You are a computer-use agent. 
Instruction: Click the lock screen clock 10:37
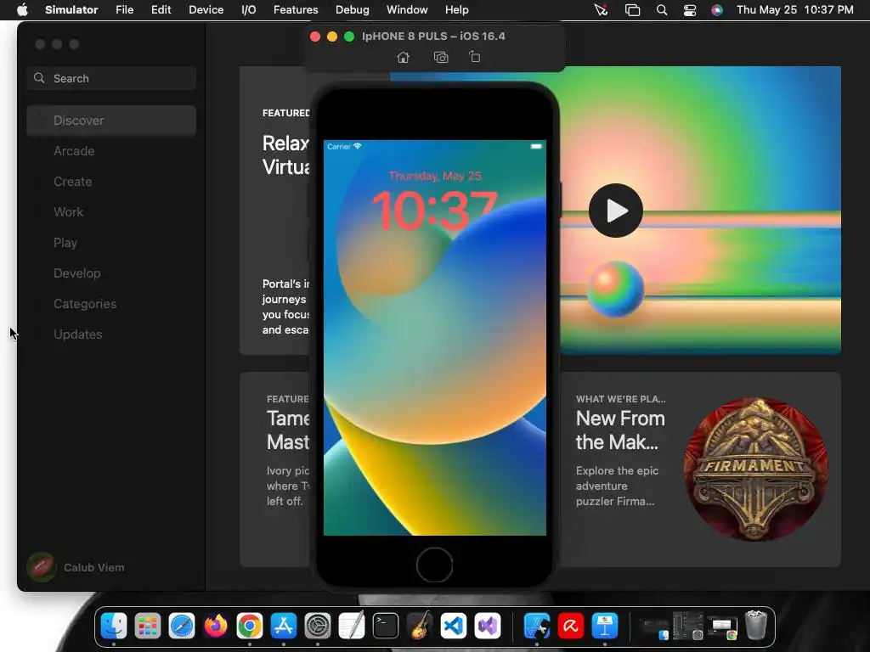434,210
